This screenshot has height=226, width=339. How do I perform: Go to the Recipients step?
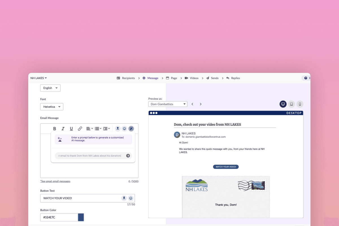pos(126,78)
